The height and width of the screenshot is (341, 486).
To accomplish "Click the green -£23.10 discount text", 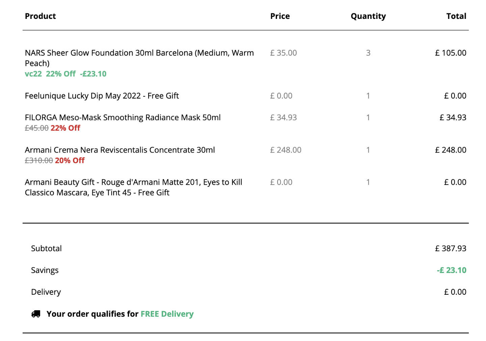I will 93,74.
